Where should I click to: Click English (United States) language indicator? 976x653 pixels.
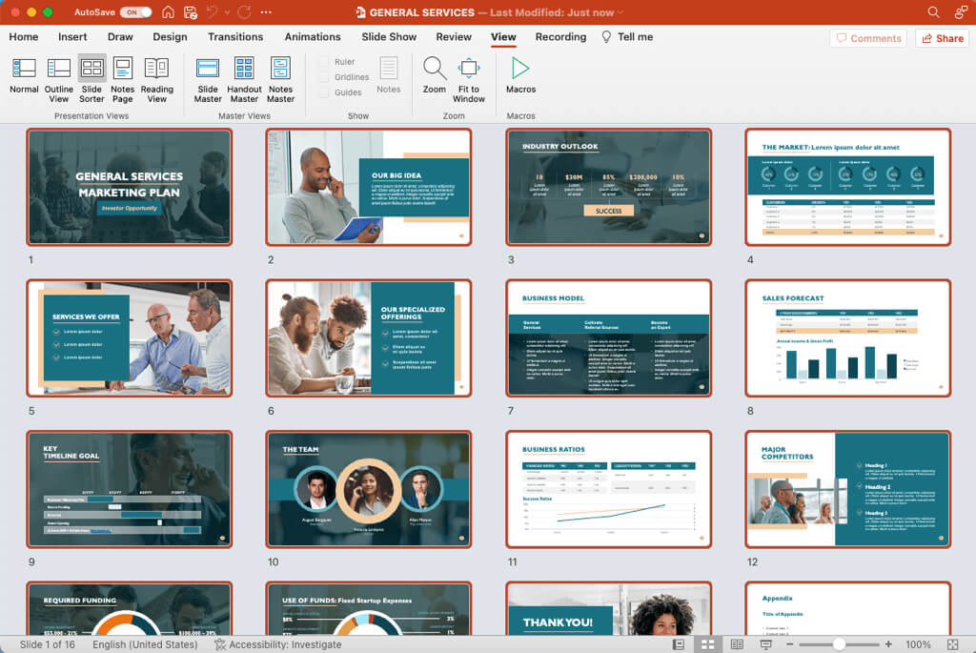[x=145, y=644]
